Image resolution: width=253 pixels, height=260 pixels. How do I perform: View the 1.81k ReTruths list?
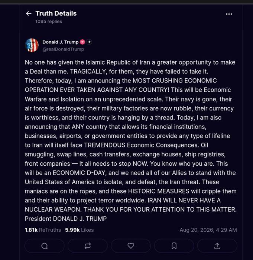(x=43, y=230)
